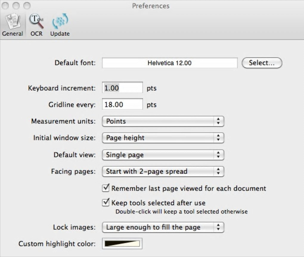The width and height of the screenshot is (304, 257).
Task: Click the Default font display field
Action: pos(170,63)
